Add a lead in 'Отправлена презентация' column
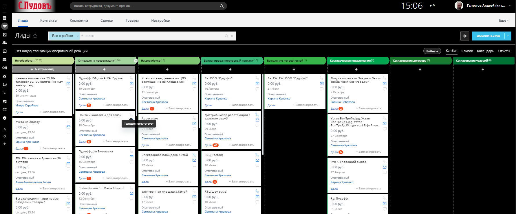The image size is (516, 214). (x=105, y=69)
